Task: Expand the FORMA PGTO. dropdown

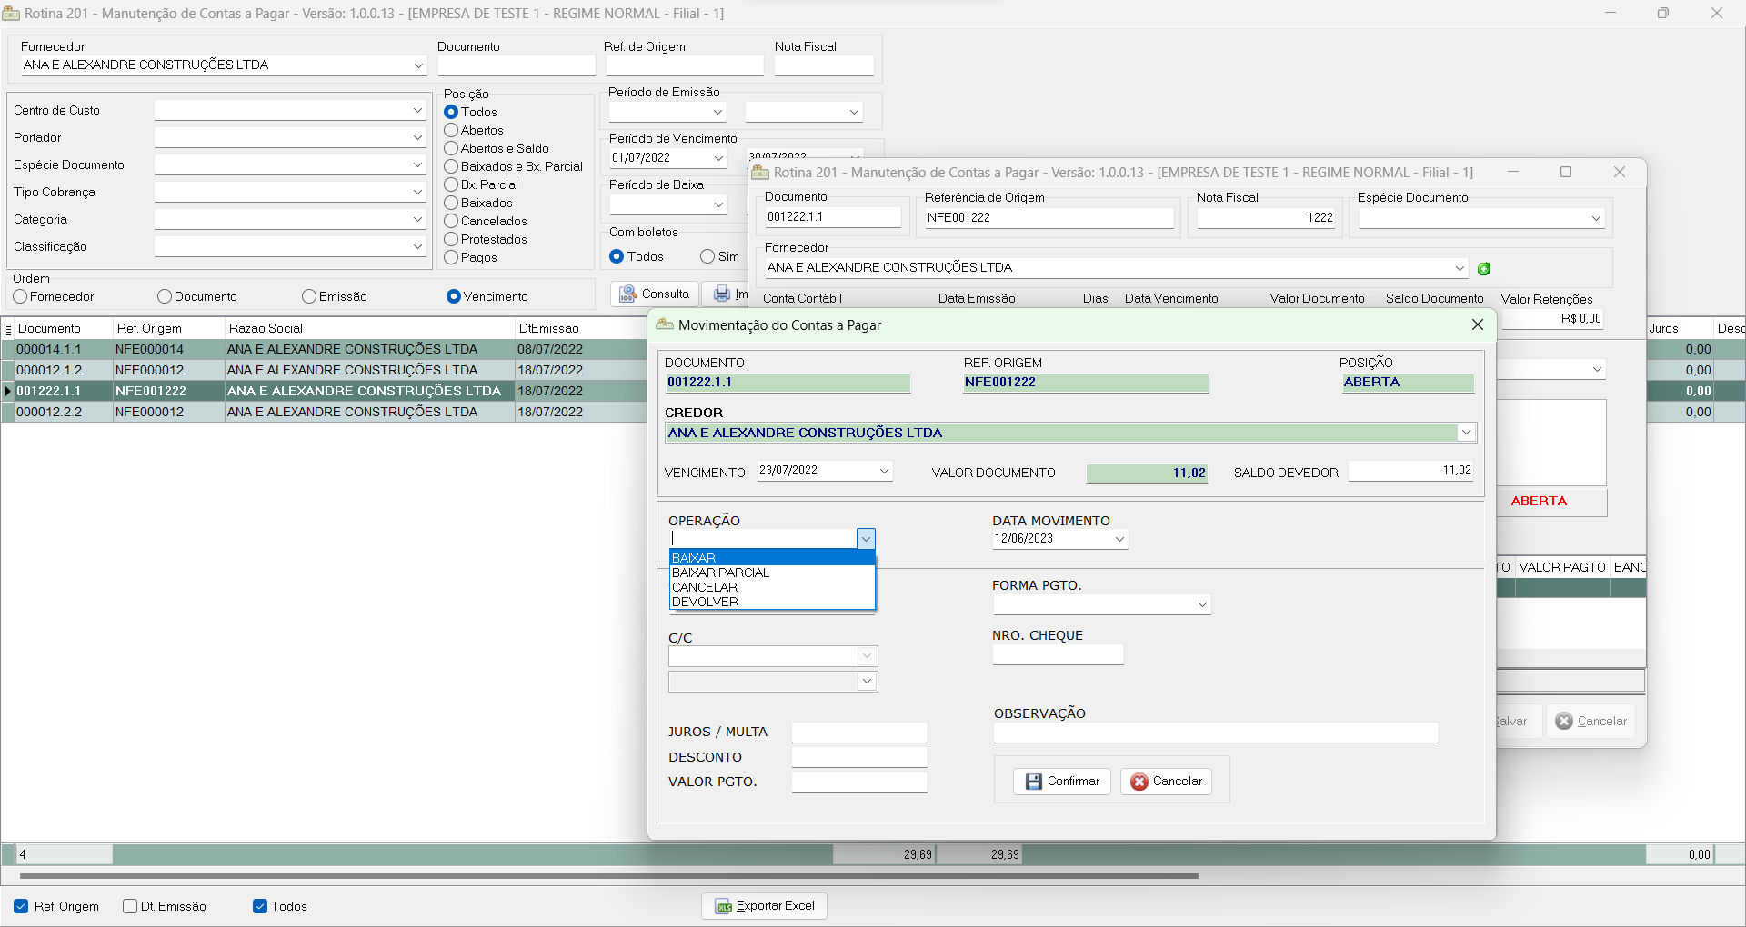Action: coord(1201,604)
